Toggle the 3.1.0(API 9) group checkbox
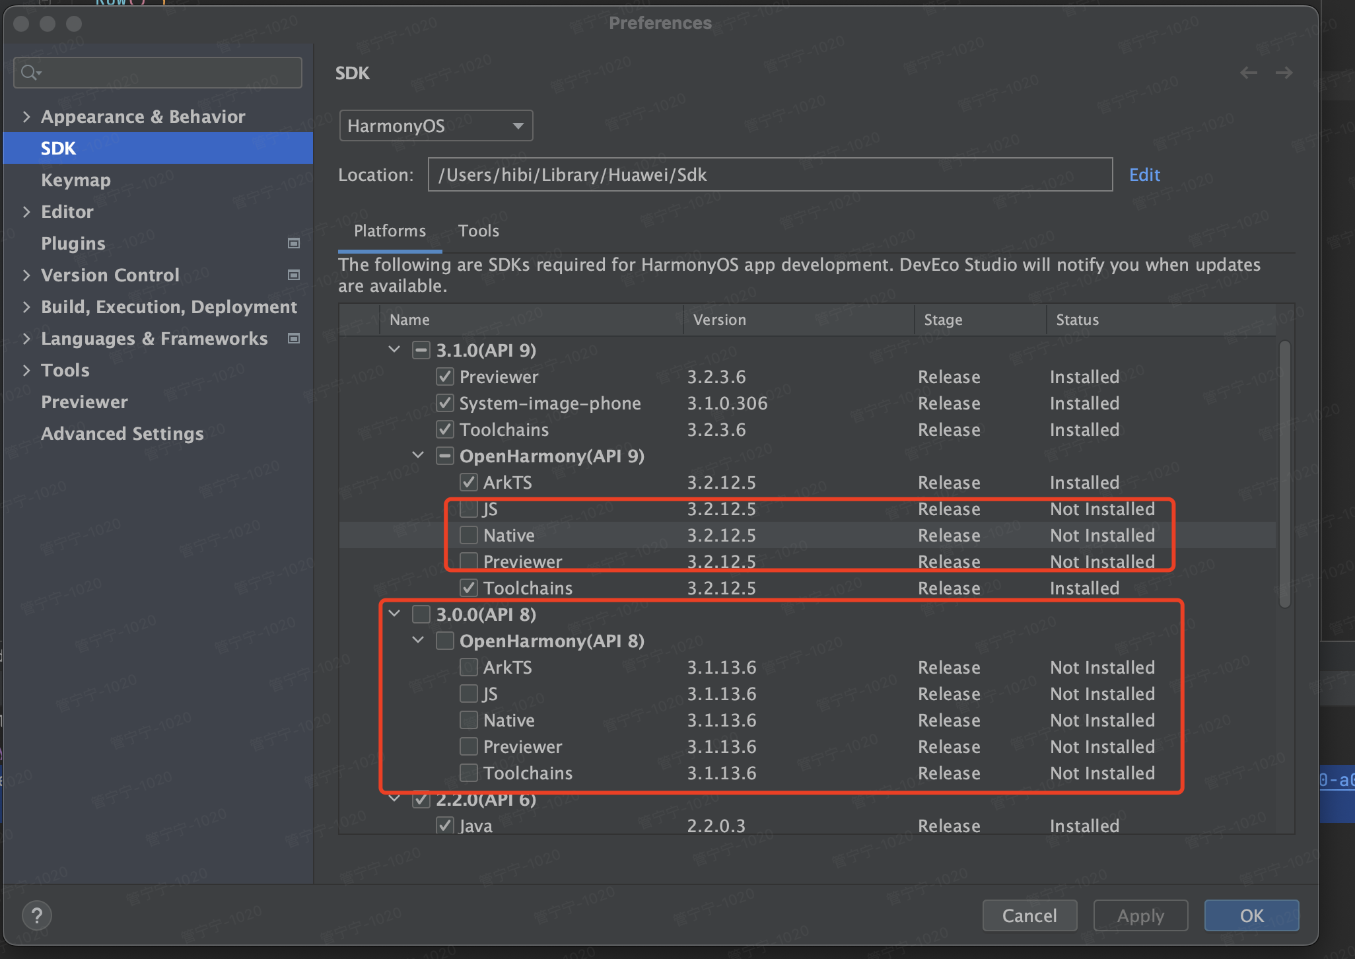This screenshot has width=1355, height=959. click(x=421, y=350)
